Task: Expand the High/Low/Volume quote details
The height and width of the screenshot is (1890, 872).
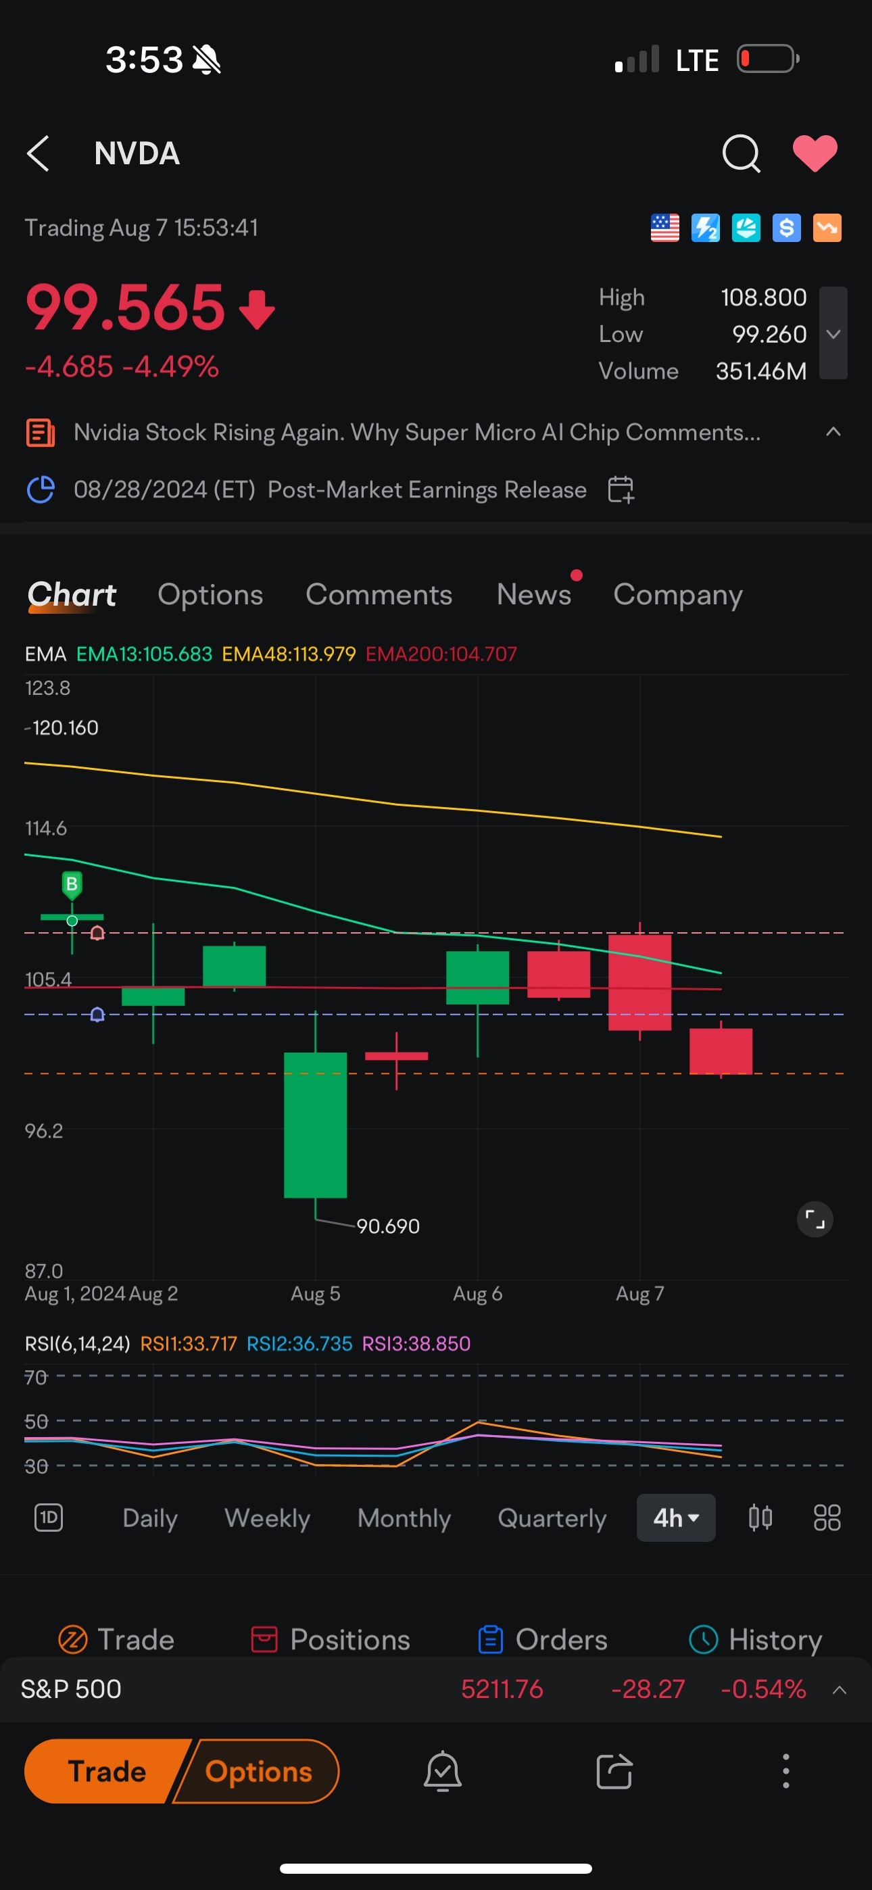Action: coord(833,333)
